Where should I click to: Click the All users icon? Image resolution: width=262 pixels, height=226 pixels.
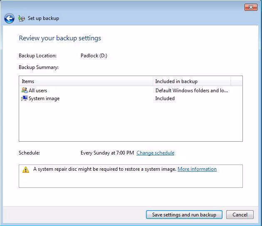click(x=25, y=90)
